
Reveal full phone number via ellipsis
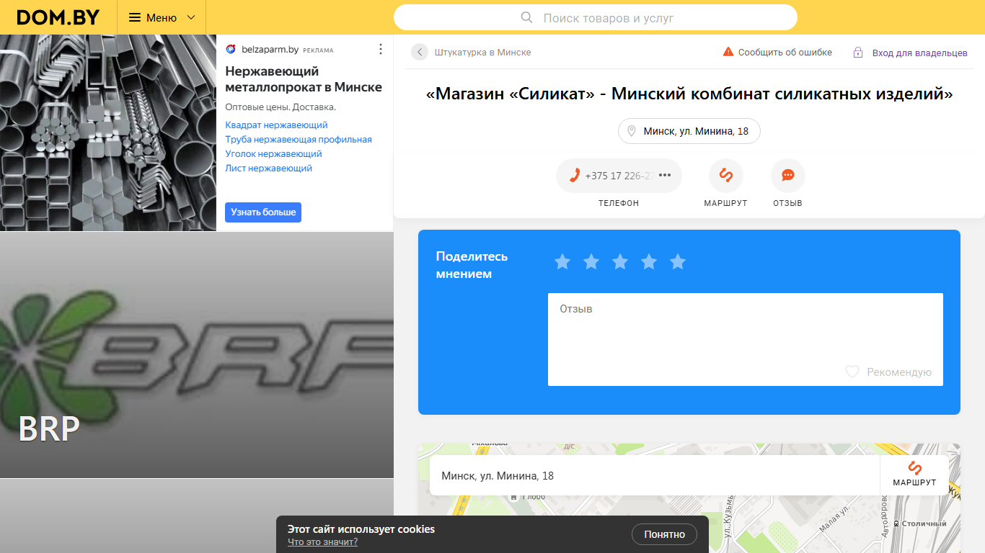665,176
